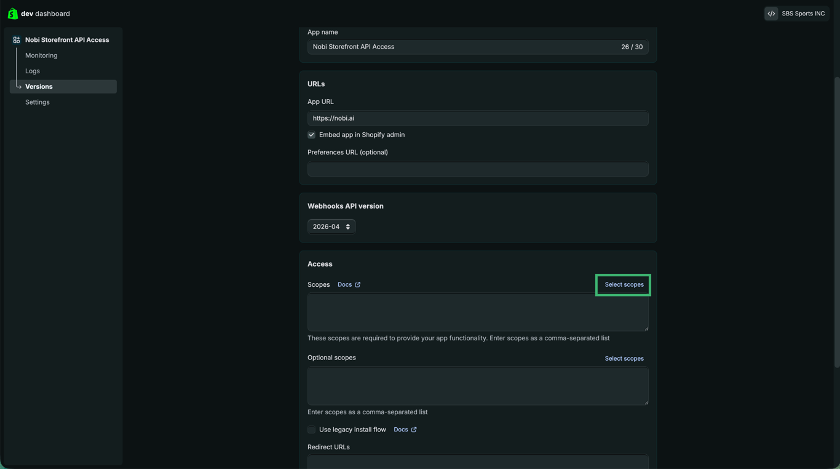Click the App name input field
This screenshot has height=469, width=840.
[x=478, y=47]
